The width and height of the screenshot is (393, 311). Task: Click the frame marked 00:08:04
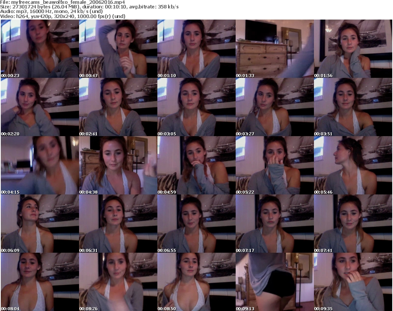40,282
